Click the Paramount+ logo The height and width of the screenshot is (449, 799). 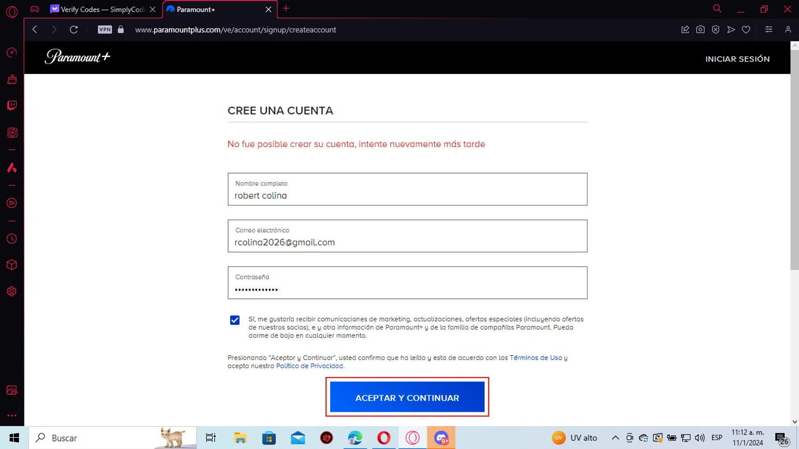click(78, 56)
